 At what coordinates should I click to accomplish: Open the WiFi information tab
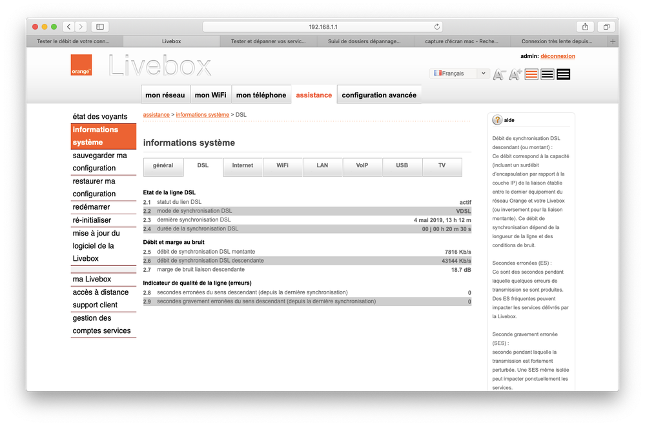282,166
